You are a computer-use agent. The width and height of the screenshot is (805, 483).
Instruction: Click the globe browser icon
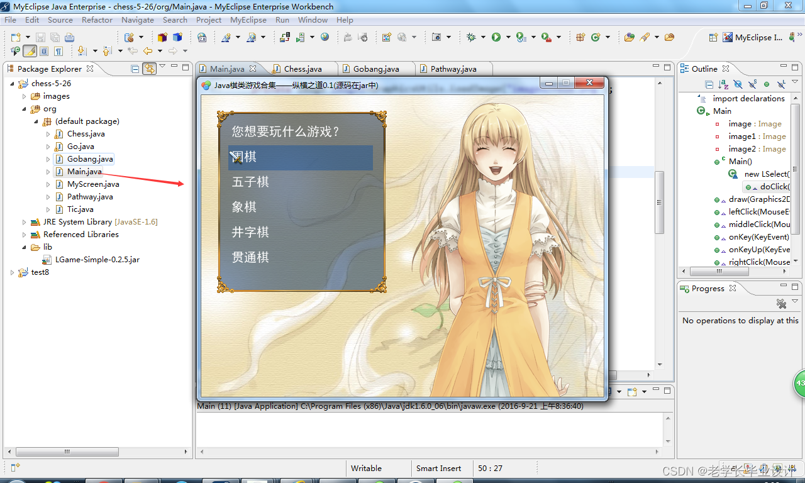pyautogui.click(x=325, y=38)
